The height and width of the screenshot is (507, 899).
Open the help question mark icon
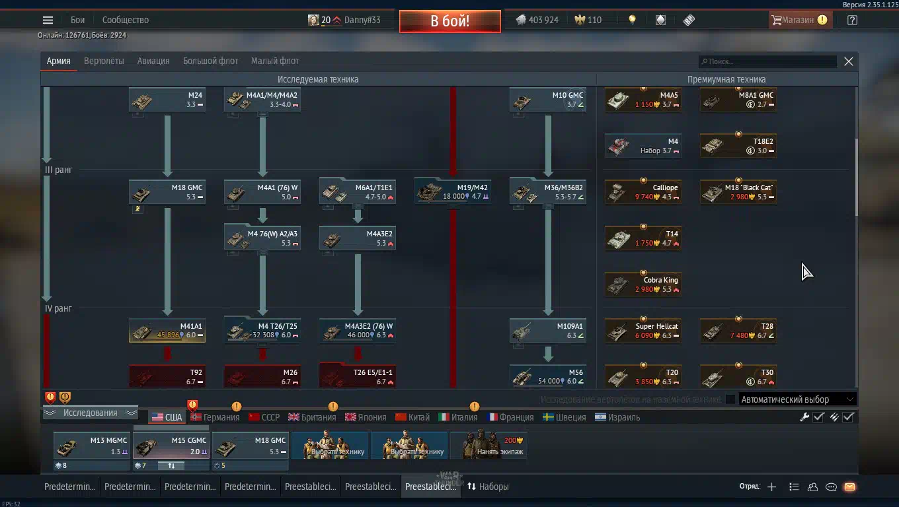tap(852, 20)
